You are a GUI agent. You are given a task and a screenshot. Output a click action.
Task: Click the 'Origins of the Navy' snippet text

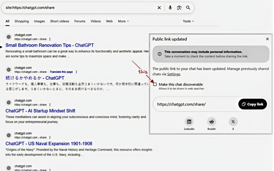(79, 152)
